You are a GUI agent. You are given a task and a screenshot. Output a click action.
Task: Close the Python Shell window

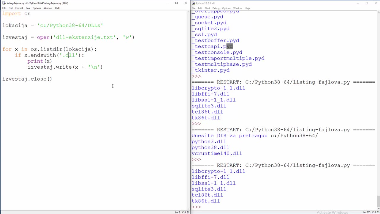tap(376, 3)
